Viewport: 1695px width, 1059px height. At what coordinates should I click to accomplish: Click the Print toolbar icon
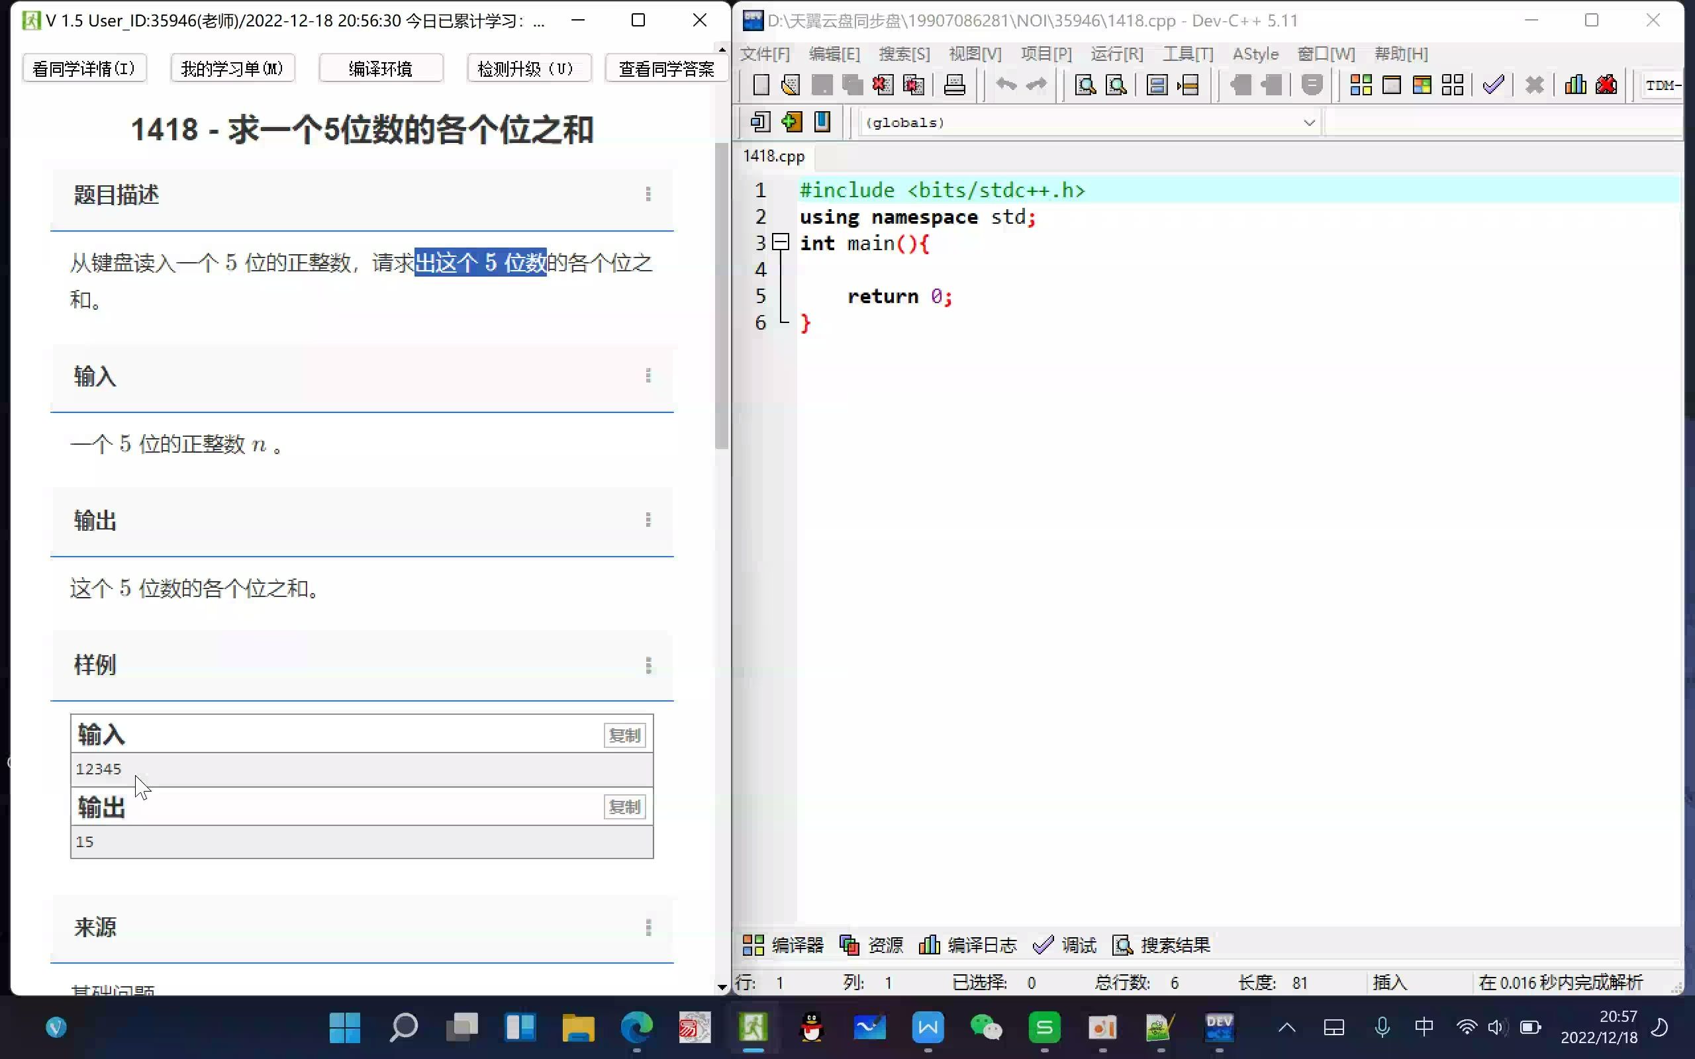pos(954,85)
